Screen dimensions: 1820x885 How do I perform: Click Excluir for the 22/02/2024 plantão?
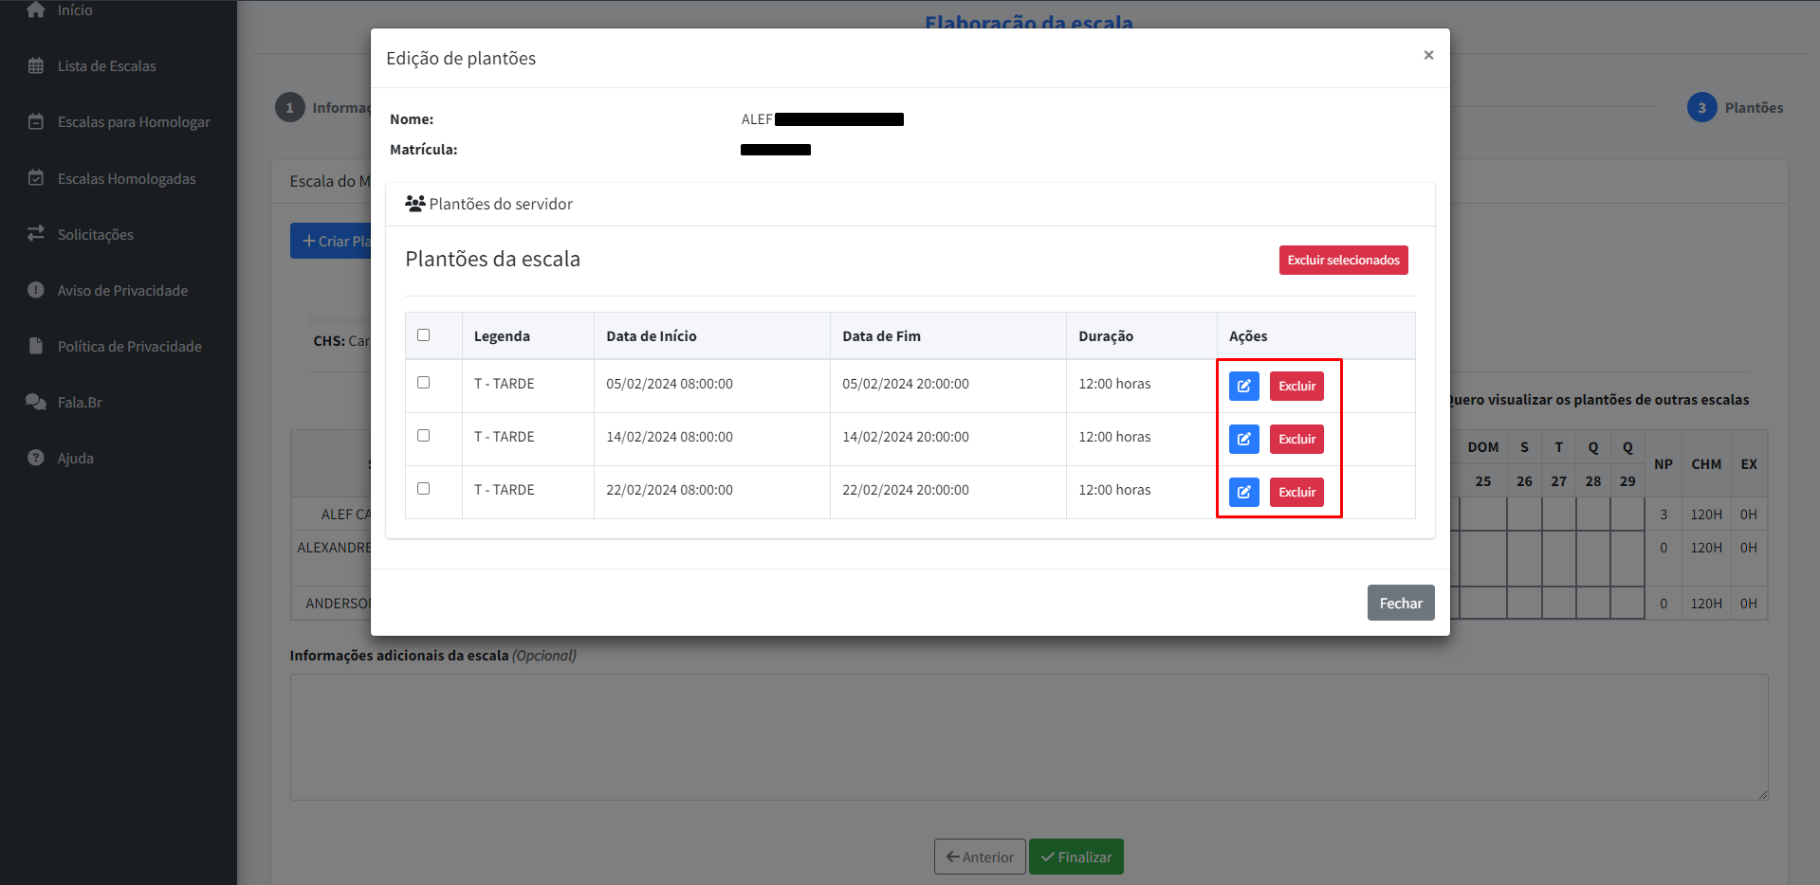1296,492
